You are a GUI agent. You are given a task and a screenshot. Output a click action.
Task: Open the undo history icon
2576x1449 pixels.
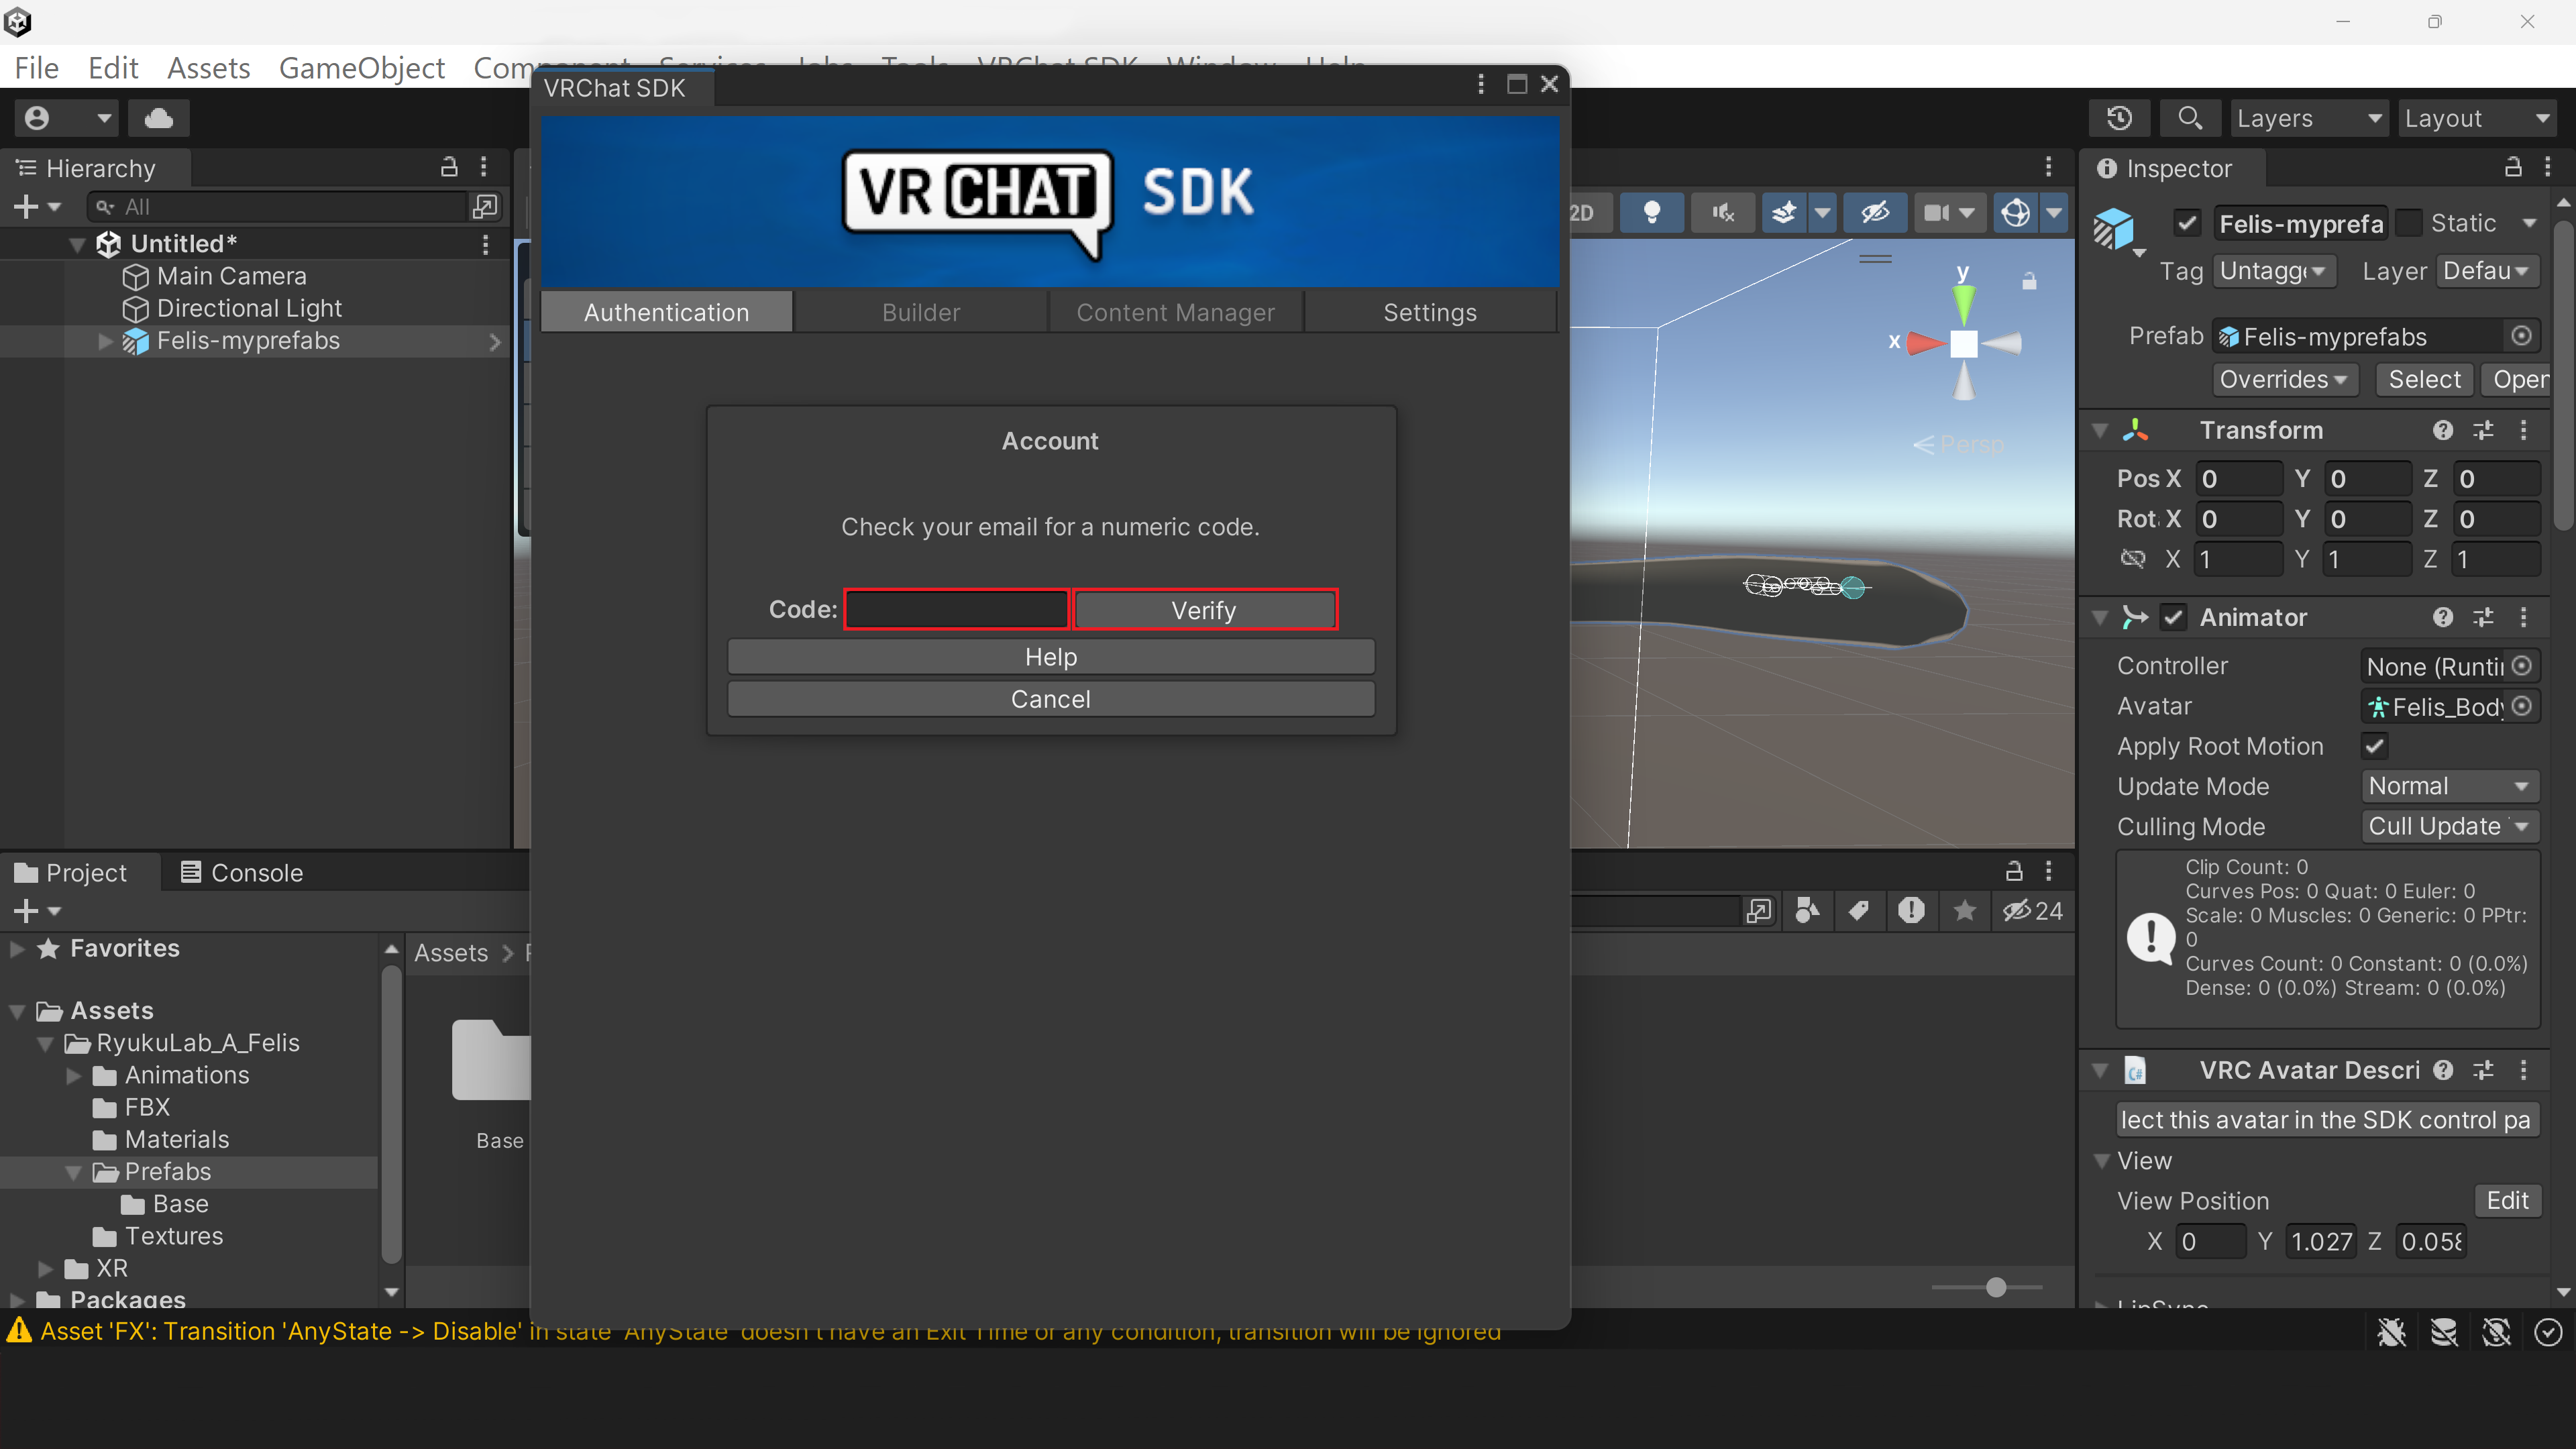[x=2120, y=118]
